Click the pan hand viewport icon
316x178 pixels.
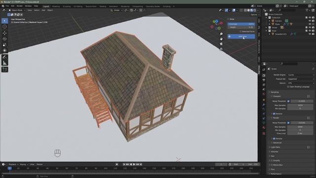click(221, 39)
